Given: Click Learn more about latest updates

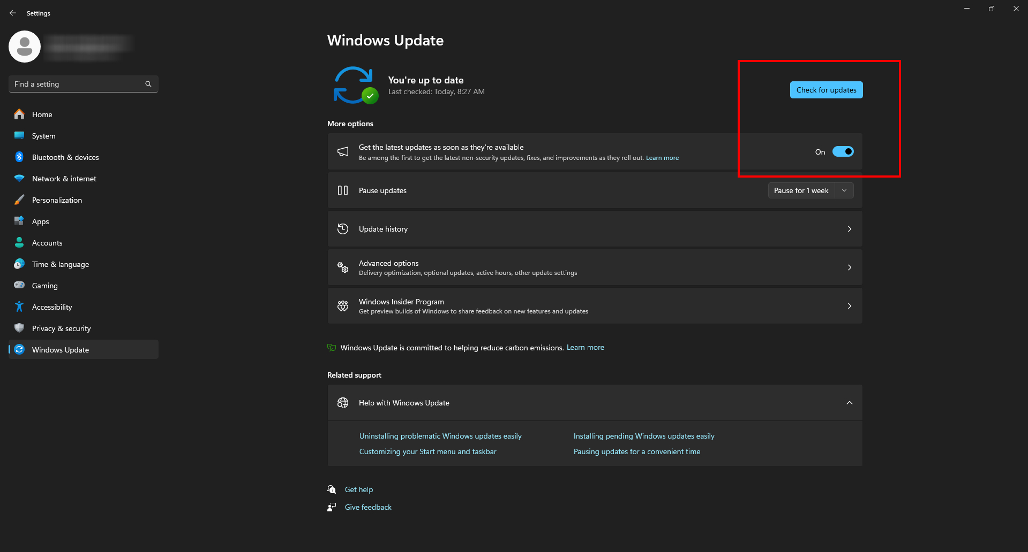Looking at the screenshot, I should pos(662,158).
